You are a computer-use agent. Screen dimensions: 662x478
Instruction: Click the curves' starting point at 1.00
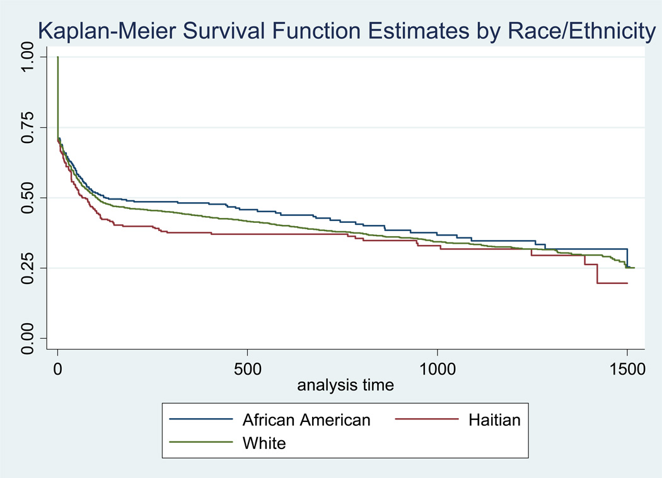point(58,57)
